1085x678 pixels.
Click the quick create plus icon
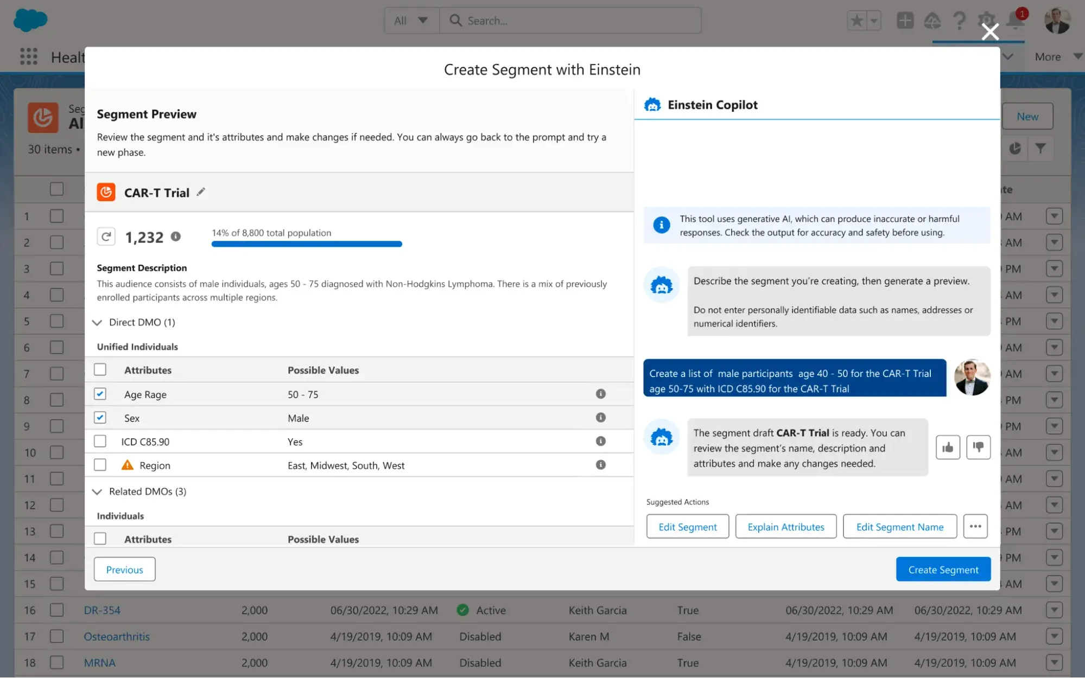(905, 20)
